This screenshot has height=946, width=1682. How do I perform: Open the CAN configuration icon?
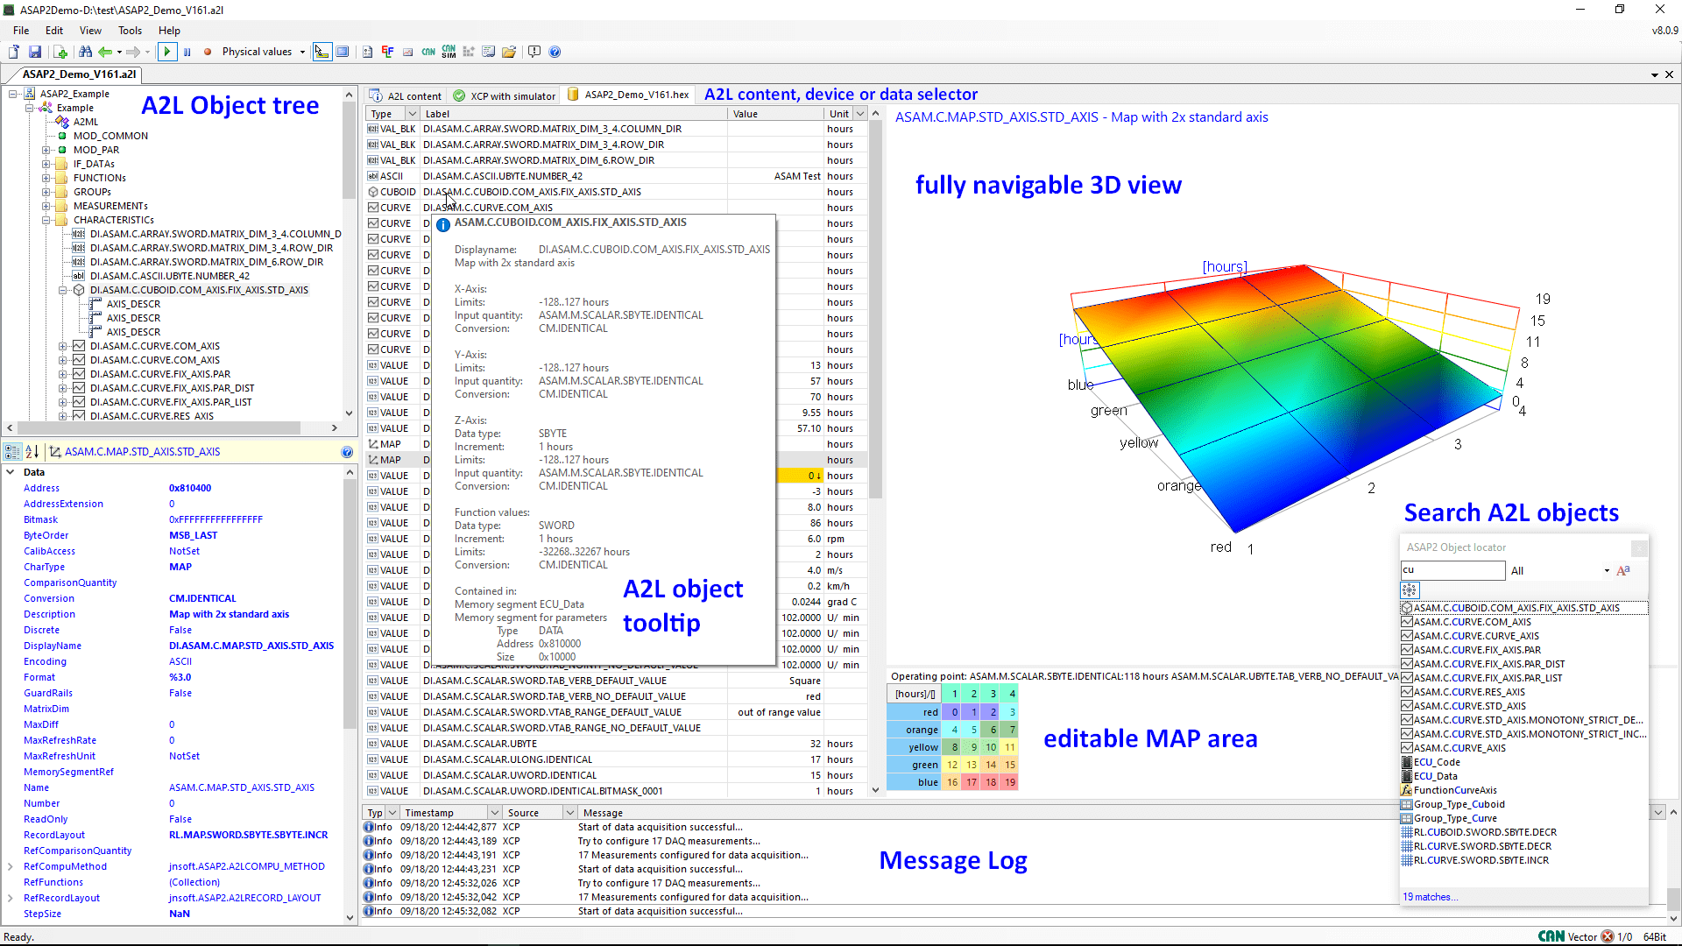click(x=428, y=52)
